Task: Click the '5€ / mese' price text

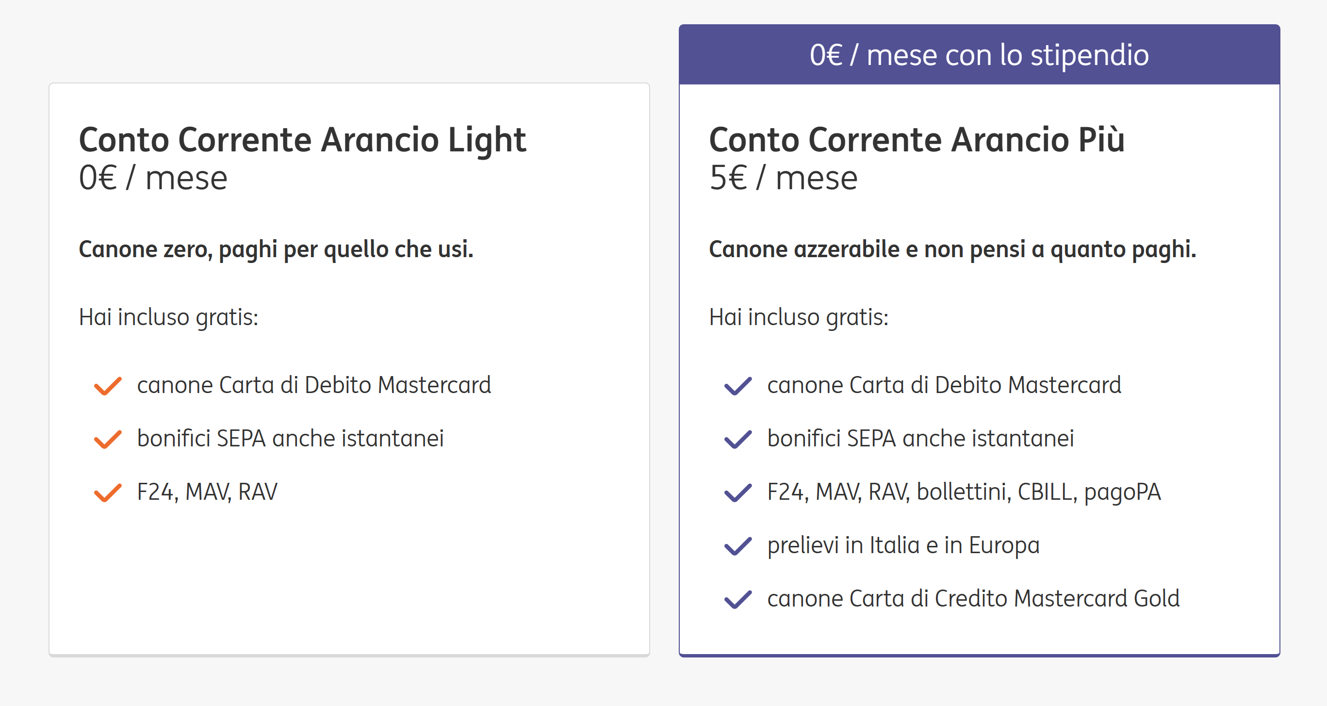Action: pos(783,178)
